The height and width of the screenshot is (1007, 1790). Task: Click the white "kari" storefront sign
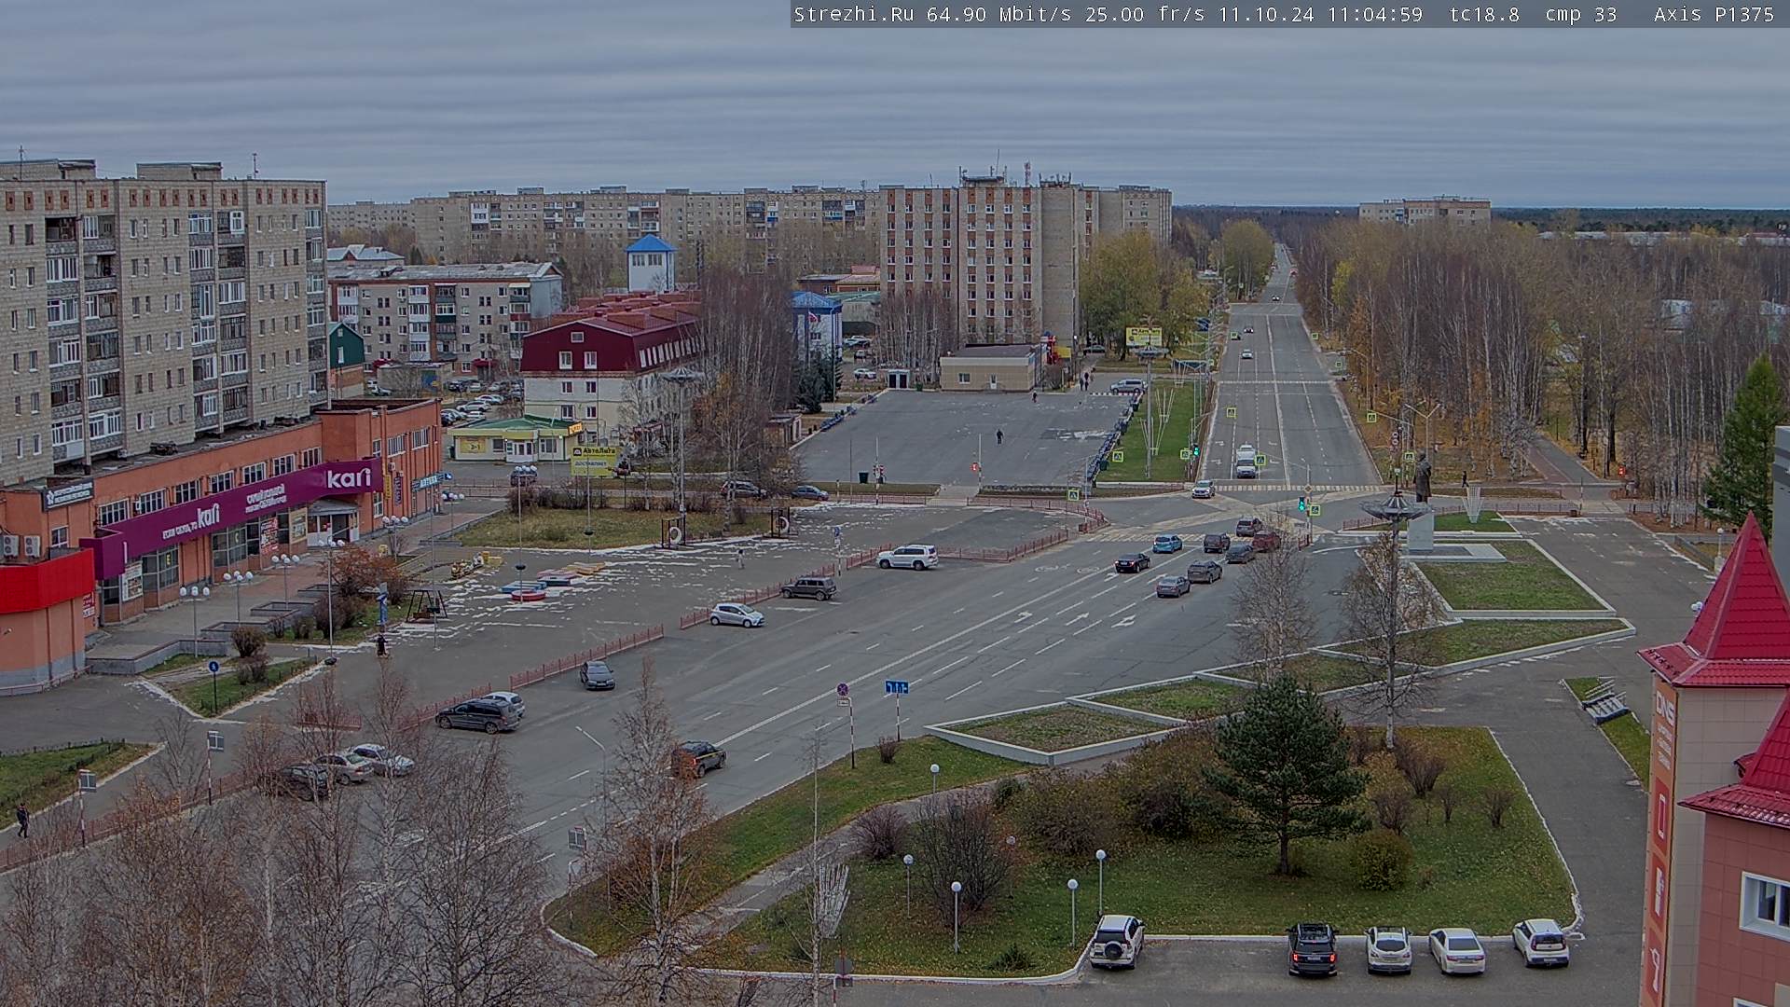point(348,477)
